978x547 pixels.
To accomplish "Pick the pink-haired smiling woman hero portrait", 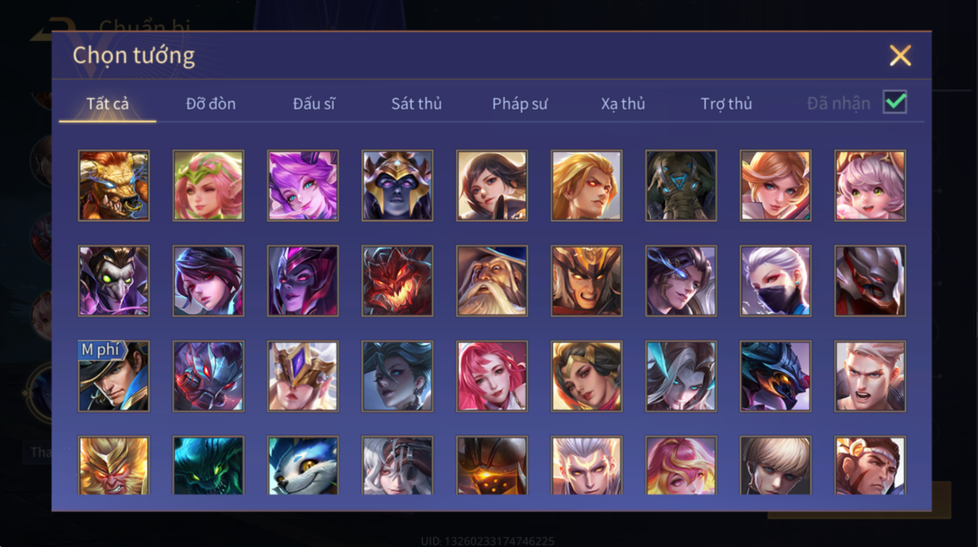I will (492, 376).
